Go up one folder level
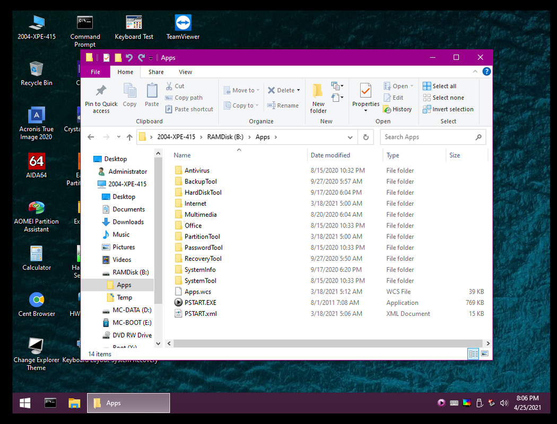Viewport: 557px width, 424px height. pos(129,137)
